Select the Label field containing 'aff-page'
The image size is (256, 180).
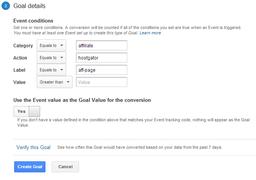(x=102, y=70)
